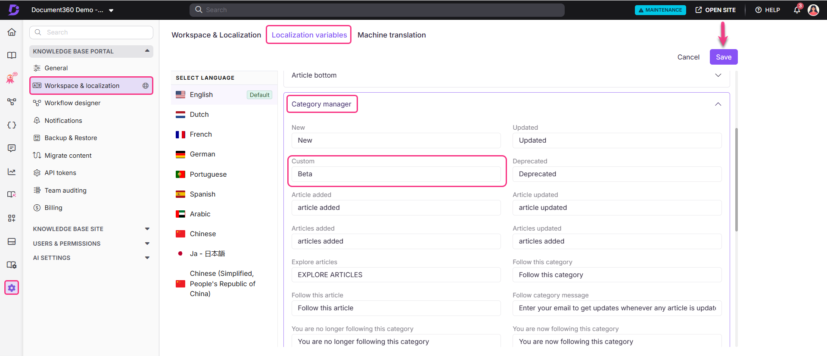Open the API curly braces icon
The height and width of the screenshot is (356, 827).
click(12, 125)
